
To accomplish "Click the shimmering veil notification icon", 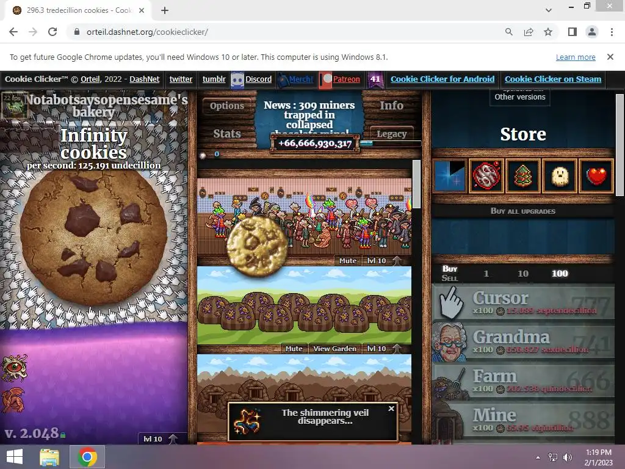I will [247, 422].
